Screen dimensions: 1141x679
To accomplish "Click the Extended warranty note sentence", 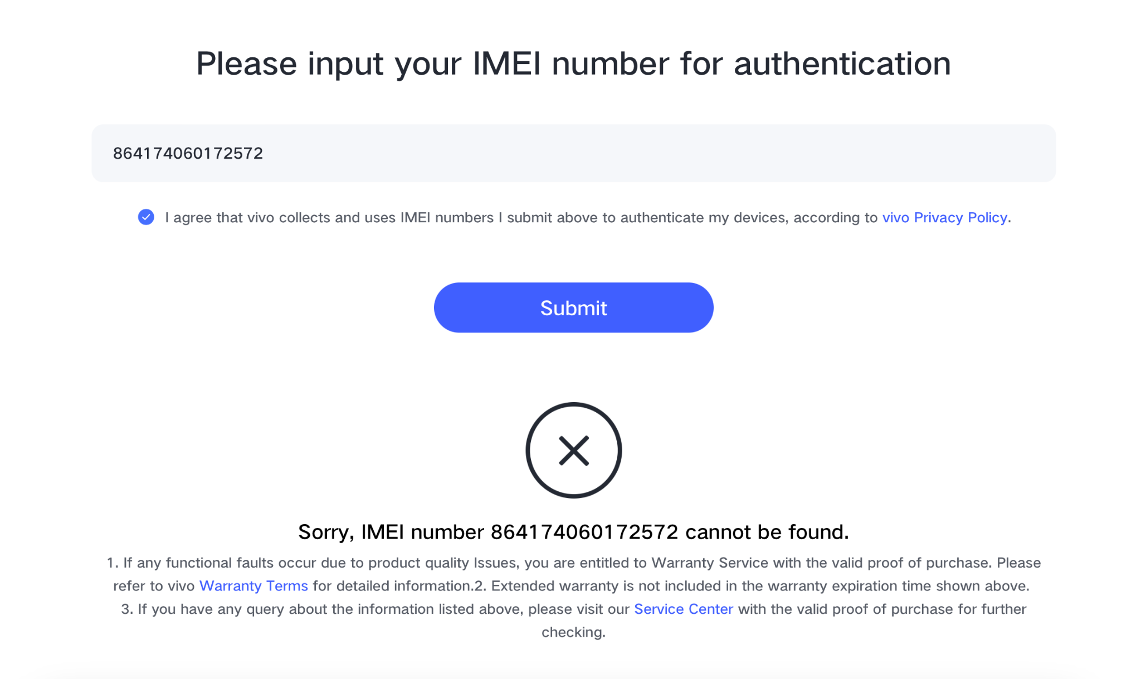I will tap(760, 586).
